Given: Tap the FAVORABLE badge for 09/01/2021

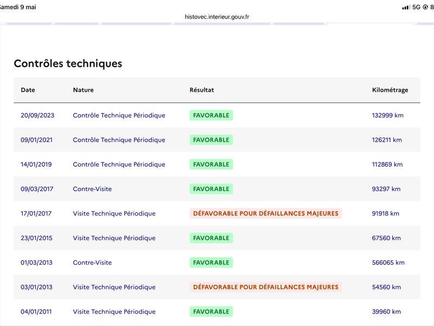Looking at the screenshot, I should click(211, 140).
